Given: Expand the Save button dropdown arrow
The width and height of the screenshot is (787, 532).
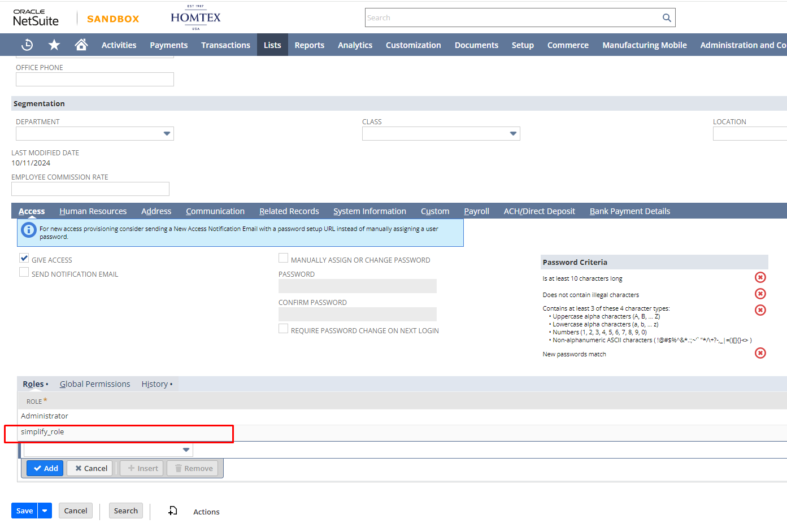Looking at the screenshot, I should click(45, 511).
